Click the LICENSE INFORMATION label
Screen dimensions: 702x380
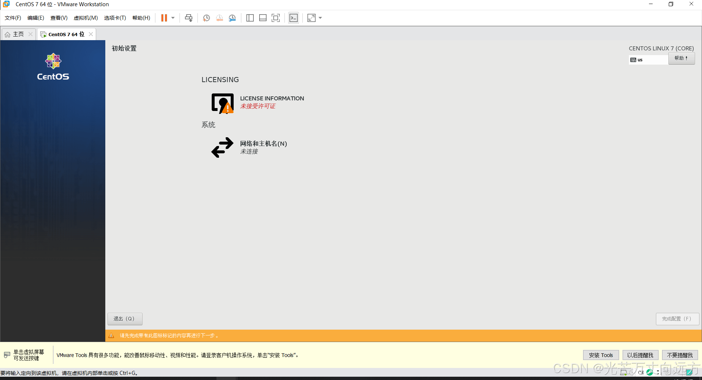(272, 99)
